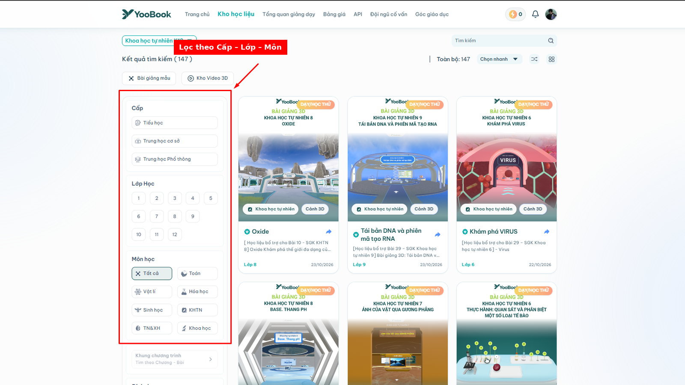The height and width of the screenshot is (385, 685).
Task: Open the notifications bell
Action: click(x=535, y=14)
